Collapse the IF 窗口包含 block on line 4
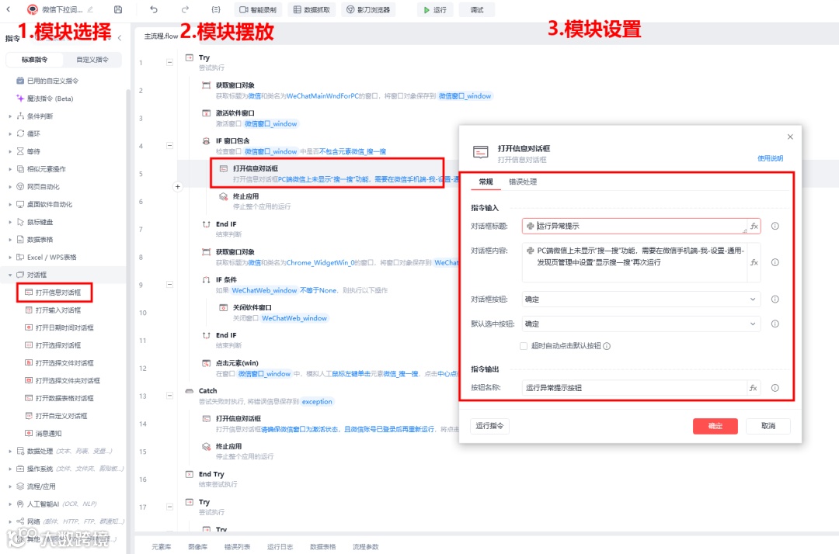839x554 pixels. tap(169, 145)
